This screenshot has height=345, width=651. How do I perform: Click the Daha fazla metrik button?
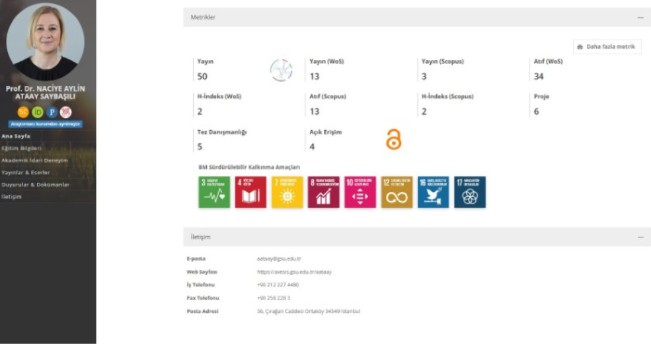(606, 47)
